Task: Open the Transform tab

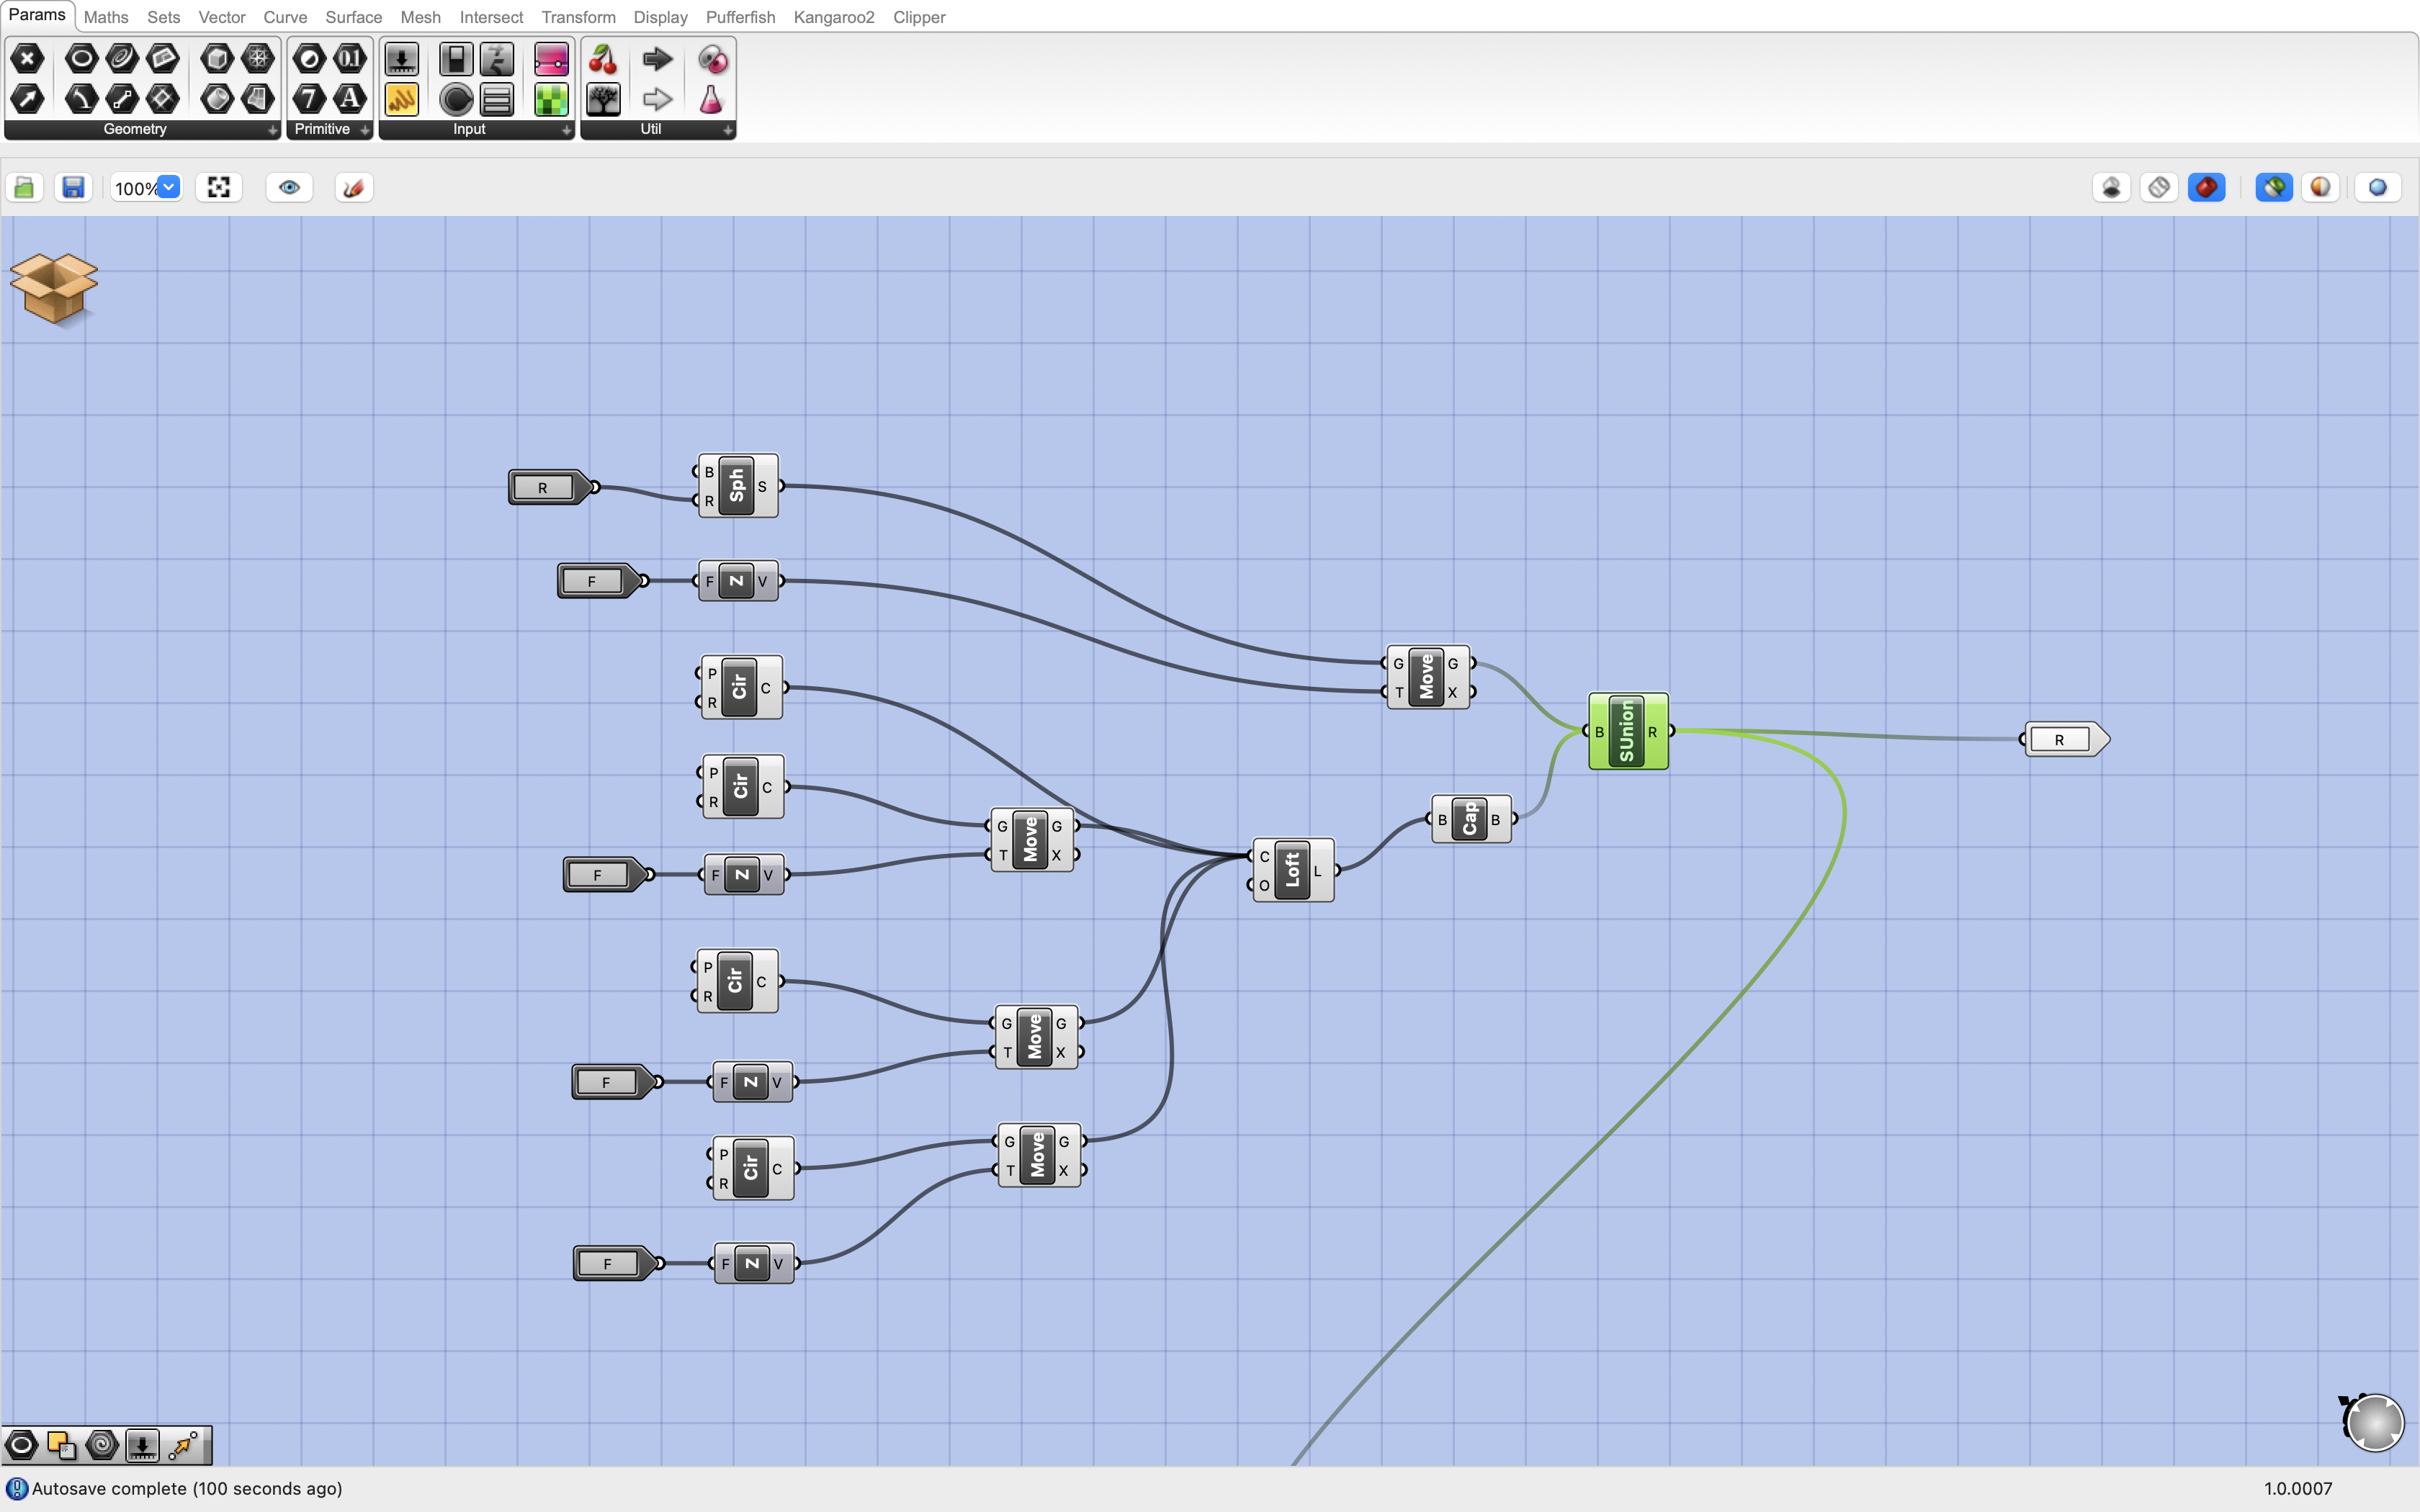Action: (578, 17)
